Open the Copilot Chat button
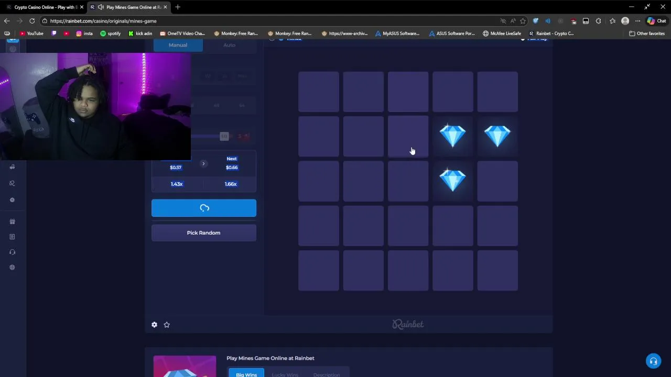 (x=656, y=21)
